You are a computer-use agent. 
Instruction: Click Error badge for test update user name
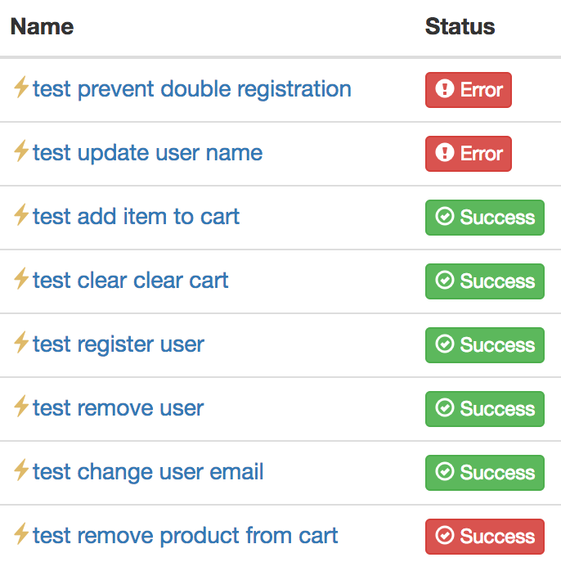[469, 154]
